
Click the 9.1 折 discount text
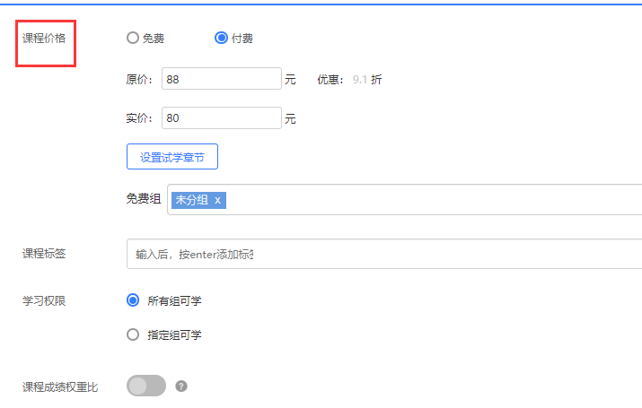(366, 80)
